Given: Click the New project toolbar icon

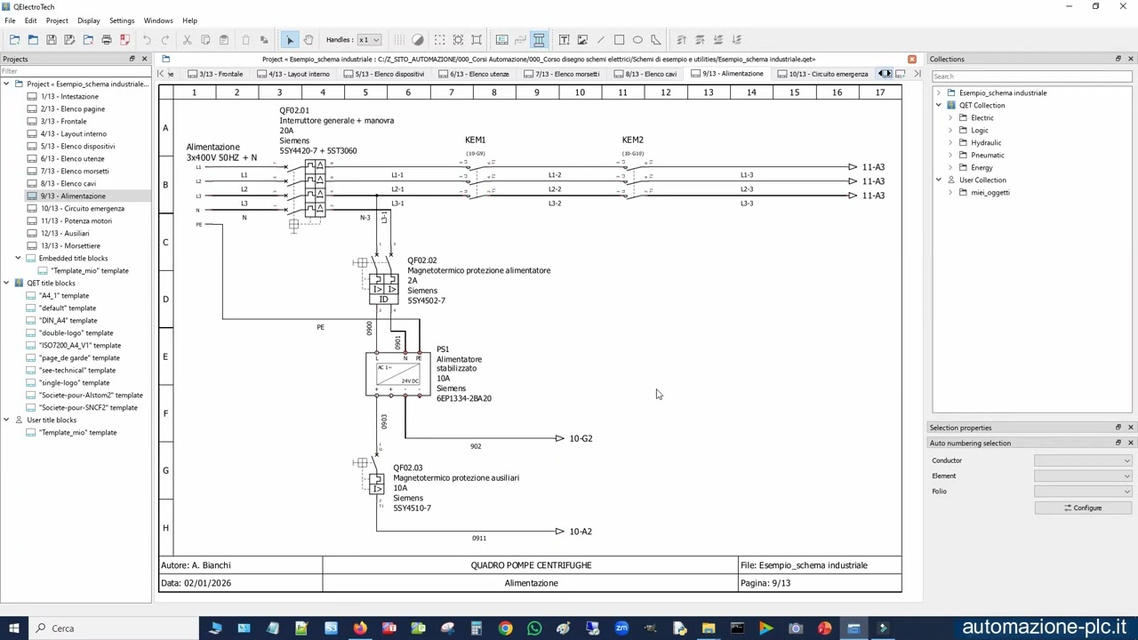Looking at the screenshot, I should [x=14, y=39].
